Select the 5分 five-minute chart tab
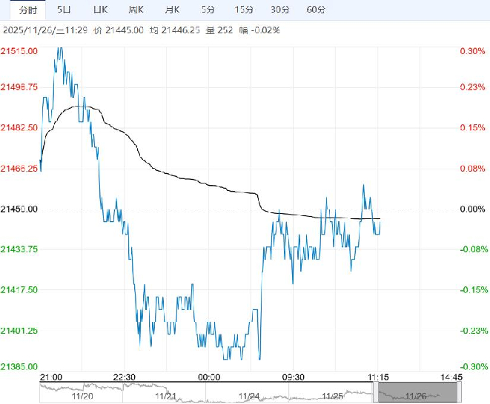Viewport: 490px width, 404px height. pyautogui.click(x=208, y=10)
